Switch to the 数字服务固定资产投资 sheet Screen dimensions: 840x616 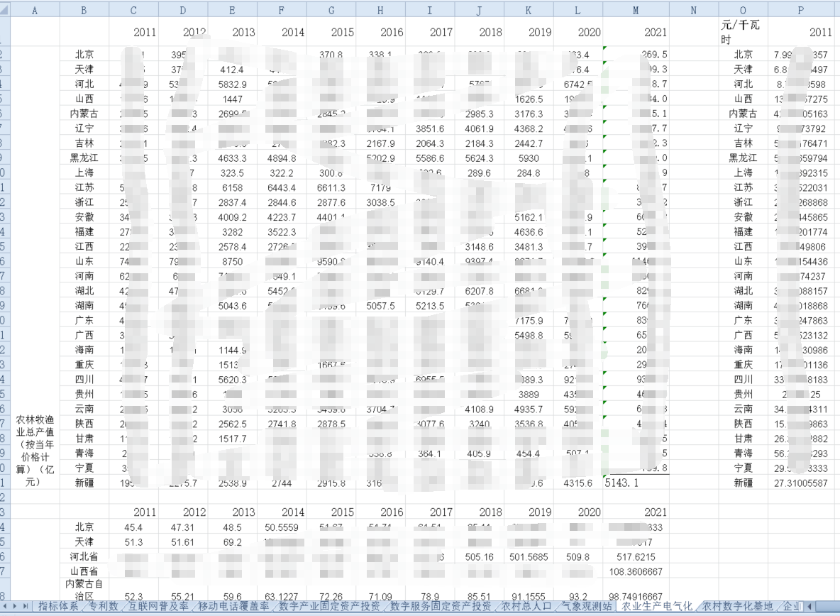440,606
